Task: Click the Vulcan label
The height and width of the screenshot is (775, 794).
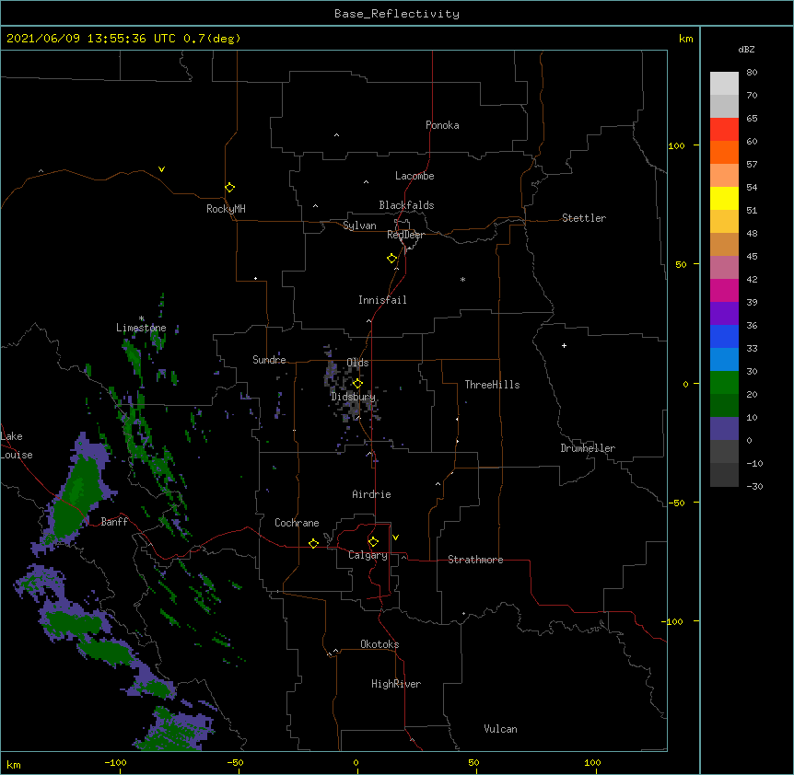Action: pyautogui.click(x=500, y=729)
